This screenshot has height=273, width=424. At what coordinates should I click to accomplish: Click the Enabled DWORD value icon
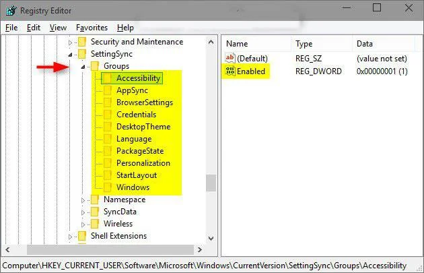(230, 71)
